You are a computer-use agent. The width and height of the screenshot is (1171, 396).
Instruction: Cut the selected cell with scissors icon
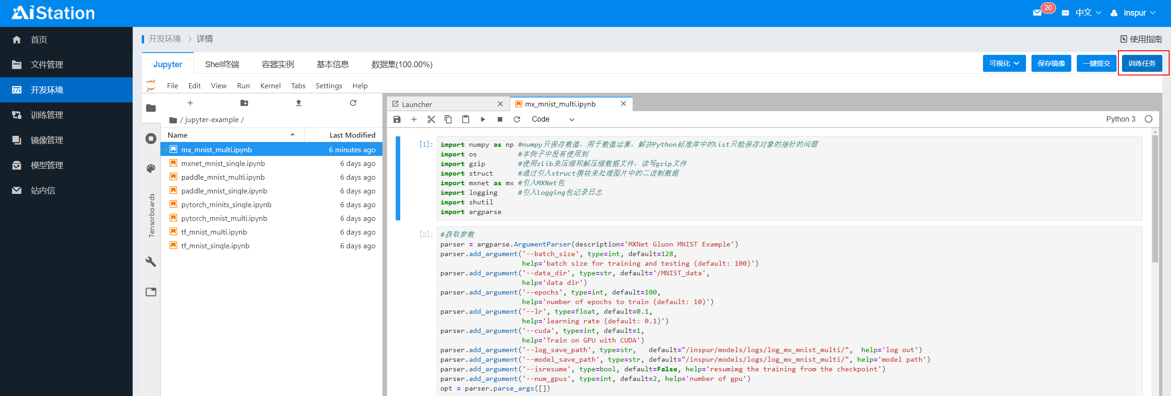click(431, 119)
